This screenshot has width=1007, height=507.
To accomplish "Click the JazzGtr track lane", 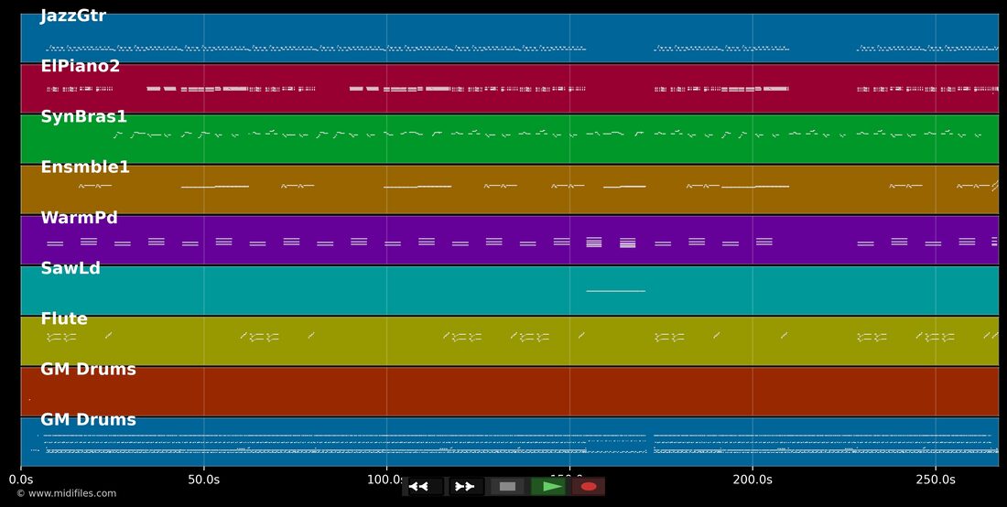I will click(510, 38).
